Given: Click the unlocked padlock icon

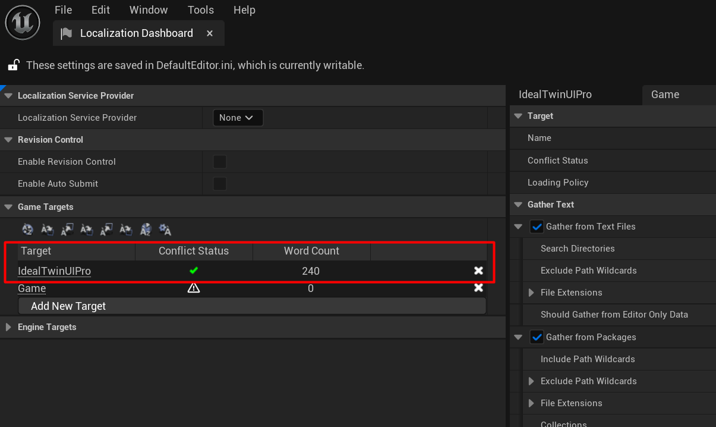Looking at the screenshot, I should (14, 65).
